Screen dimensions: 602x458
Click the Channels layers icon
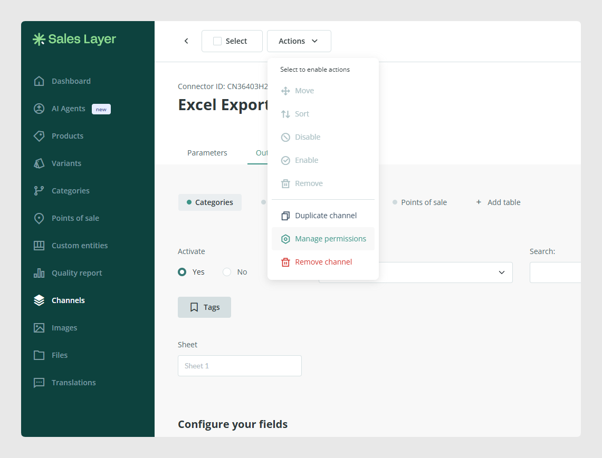[39, 300]
